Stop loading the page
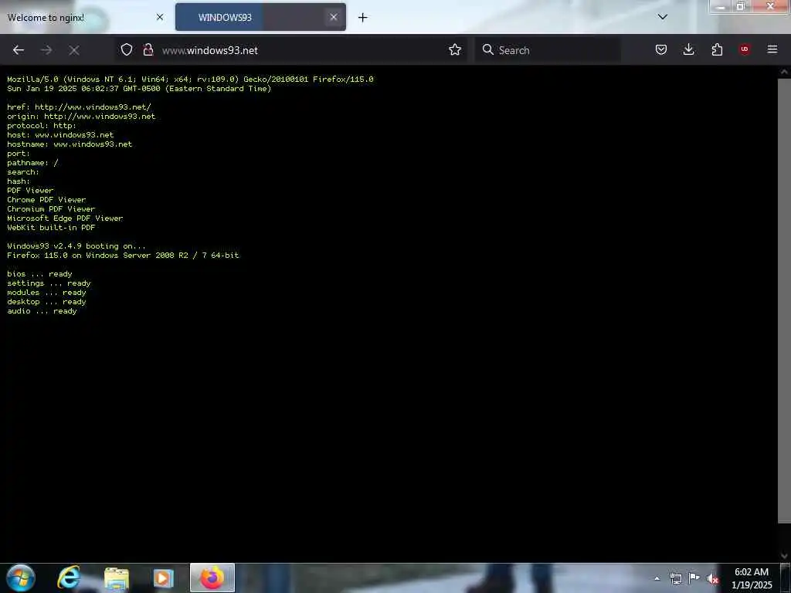This screenshot has height=593, width=791. (x=74, y=50)
